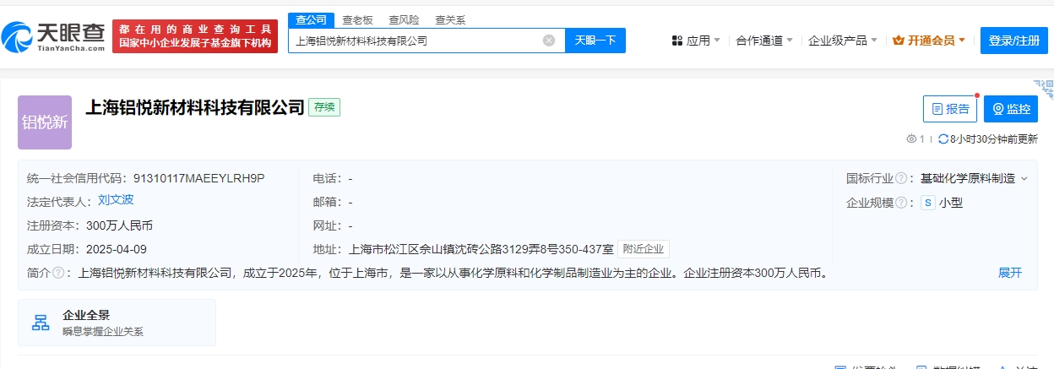The image size is (1054, 369).
Task: Open legal representative 刘文波 link
Action: click(116, 200)
